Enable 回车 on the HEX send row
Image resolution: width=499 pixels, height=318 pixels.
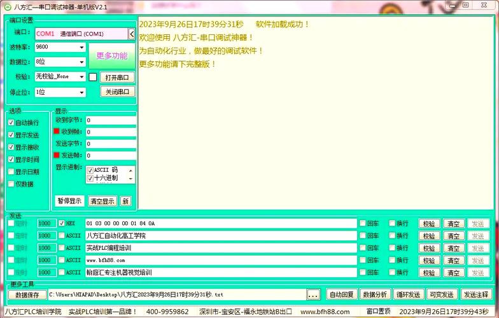(x=363, y=223)
